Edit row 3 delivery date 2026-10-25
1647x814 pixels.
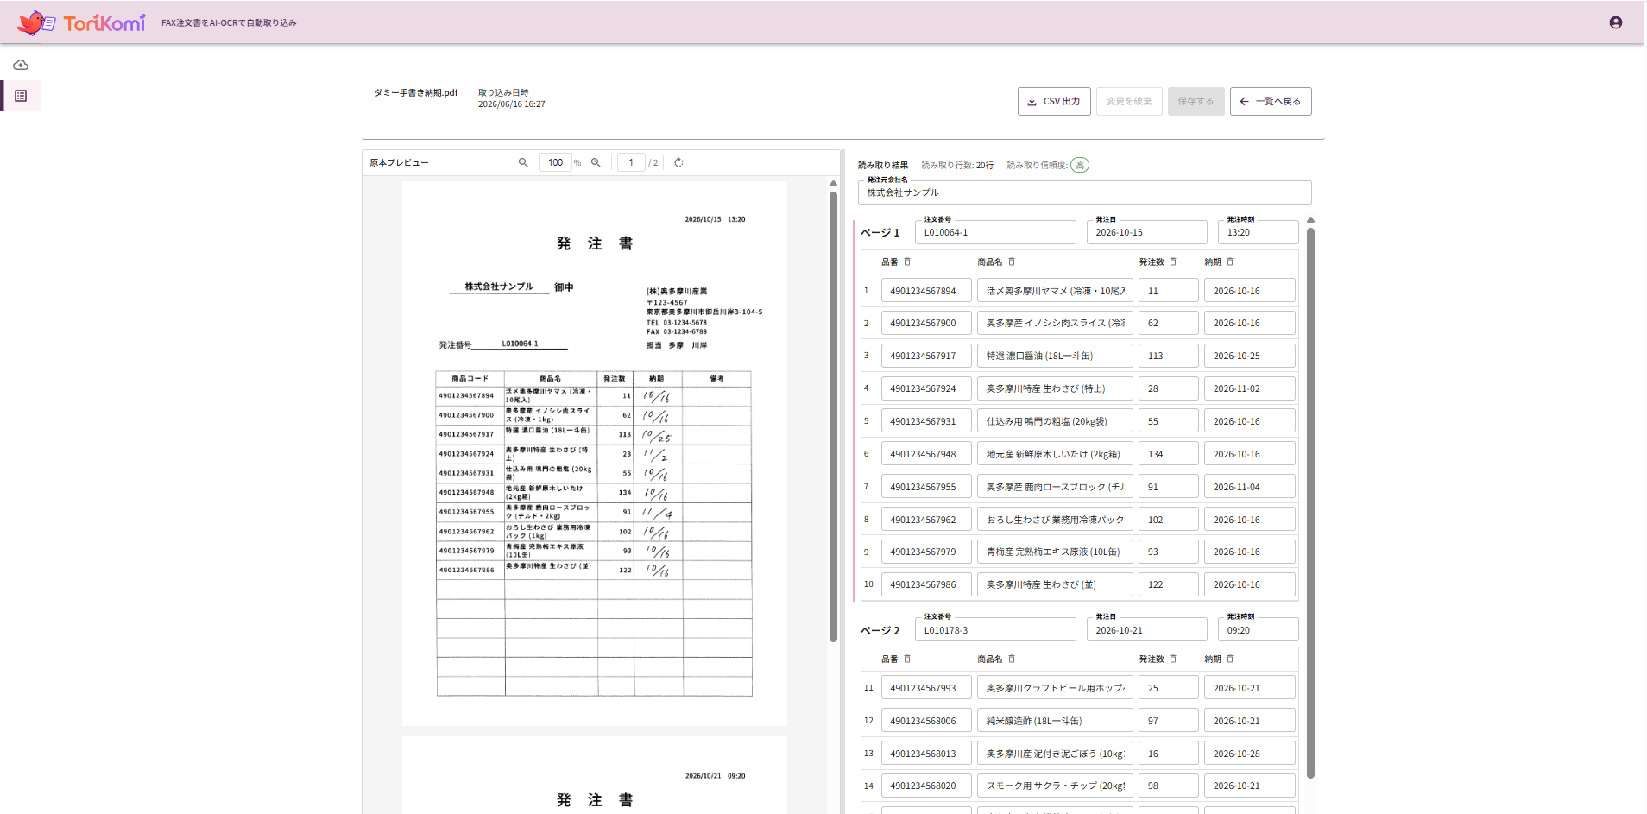(1250, 356)
